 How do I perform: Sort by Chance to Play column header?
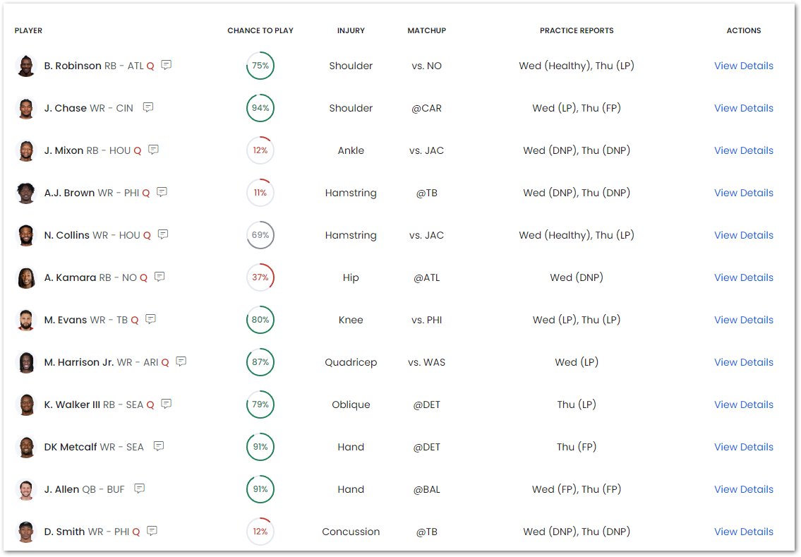[260, 30]
